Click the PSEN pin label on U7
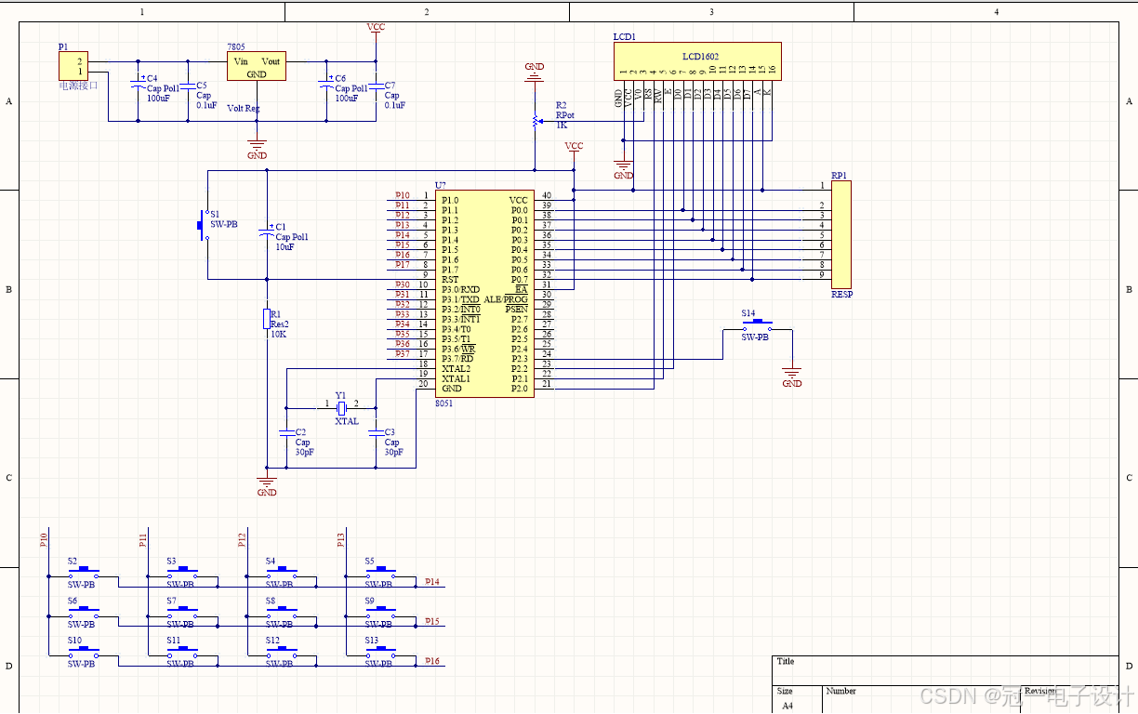 pyautogui.click(x=517, y=309)
